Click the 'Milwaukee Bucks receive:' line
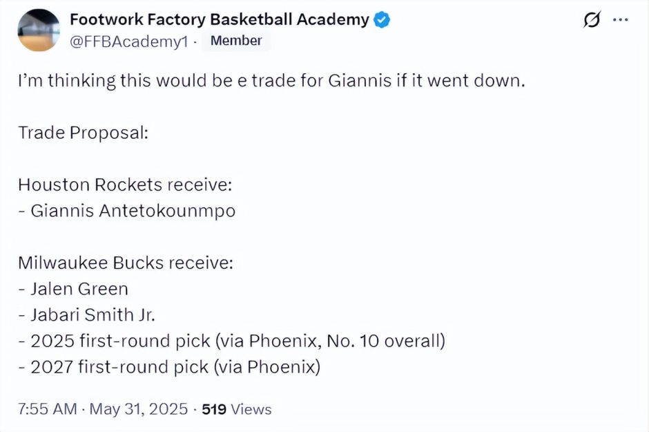 [126, 263]
